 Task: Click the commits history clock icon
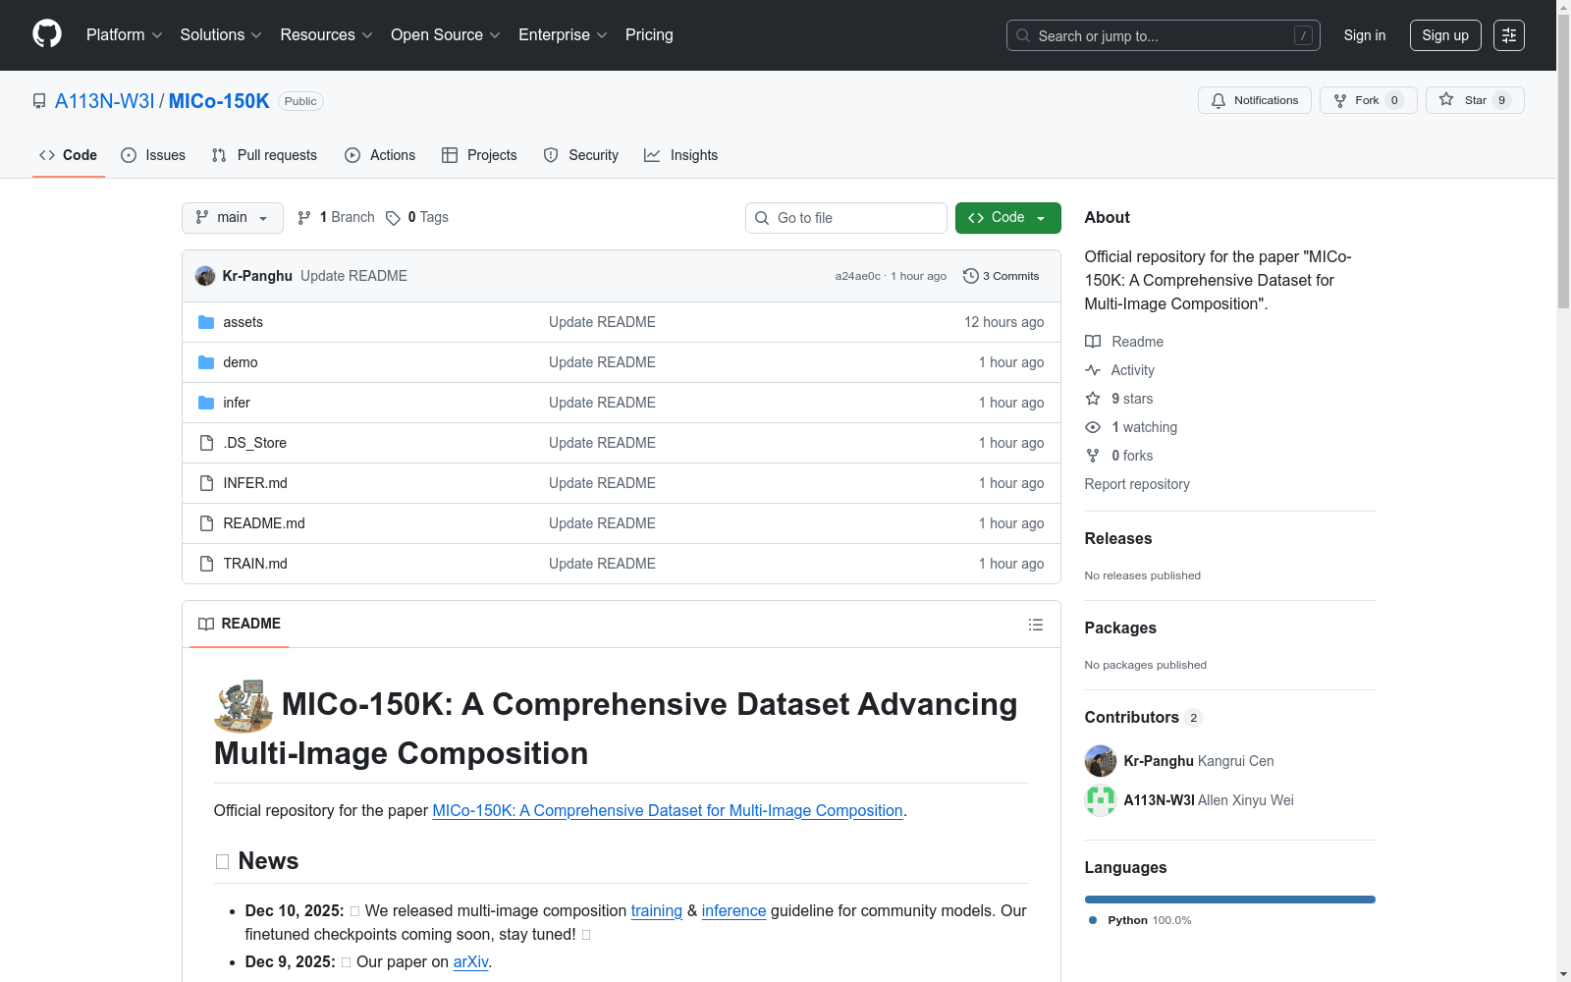pos(971,276)
